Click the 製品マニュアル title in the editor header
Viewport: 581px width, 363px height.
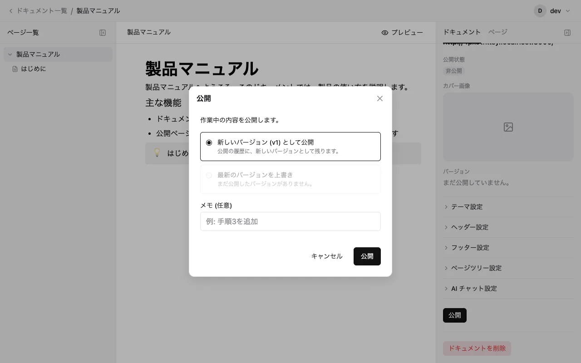coord(149,32)
